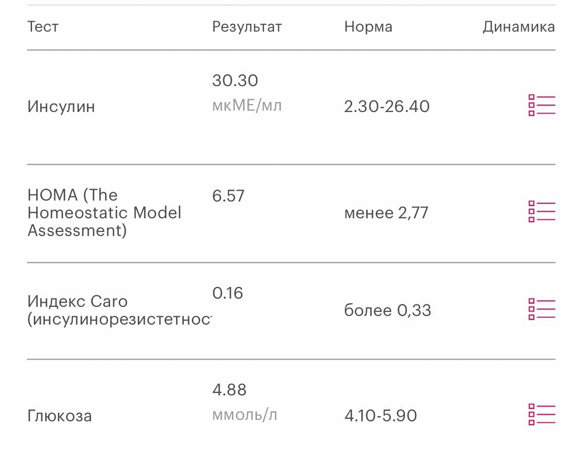The width and height of the screenshot is (583, 449).
Task: Click the Тест column header
Action: tap(42, 26)
